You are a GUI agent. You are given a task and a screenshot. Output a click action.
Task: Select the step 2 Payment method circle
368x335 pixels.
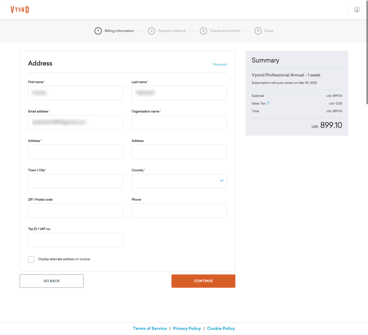(152, 31)
